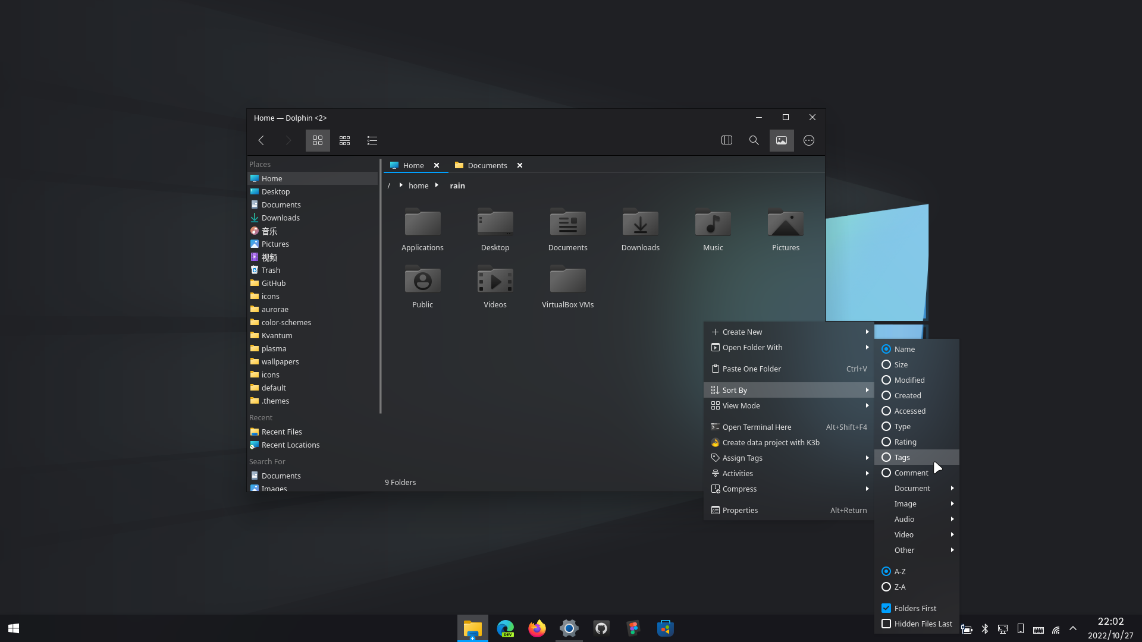This screenshot has height=642, width=1142.
Task: Enable Hidden Files Last checkbox
Action: click(x=917, y=624)
